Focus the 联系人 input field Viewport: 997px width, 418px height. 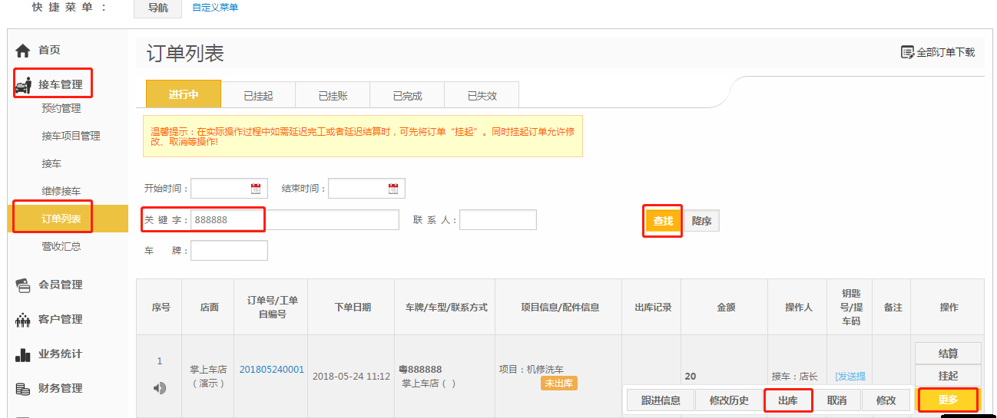coord(498,220)
